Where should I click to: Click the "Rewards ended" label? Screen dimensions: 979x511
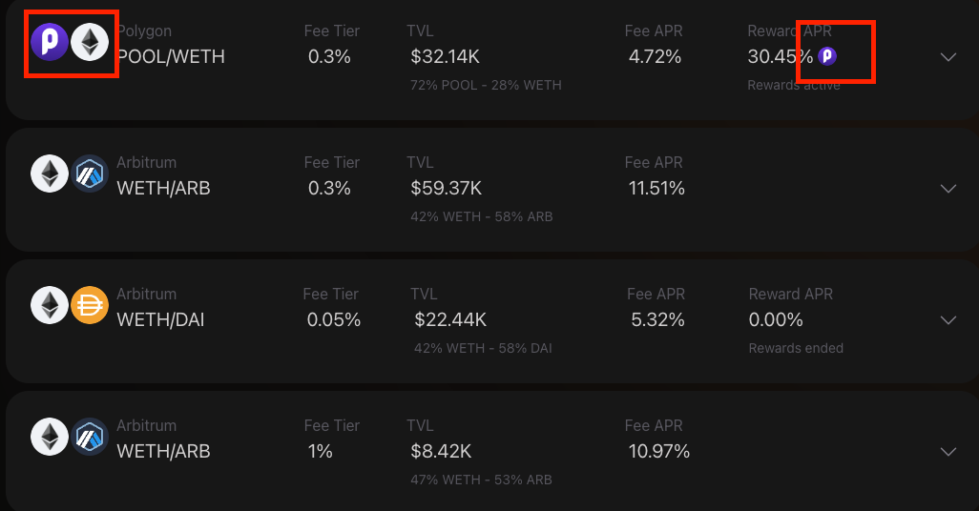tap(796, 348)
